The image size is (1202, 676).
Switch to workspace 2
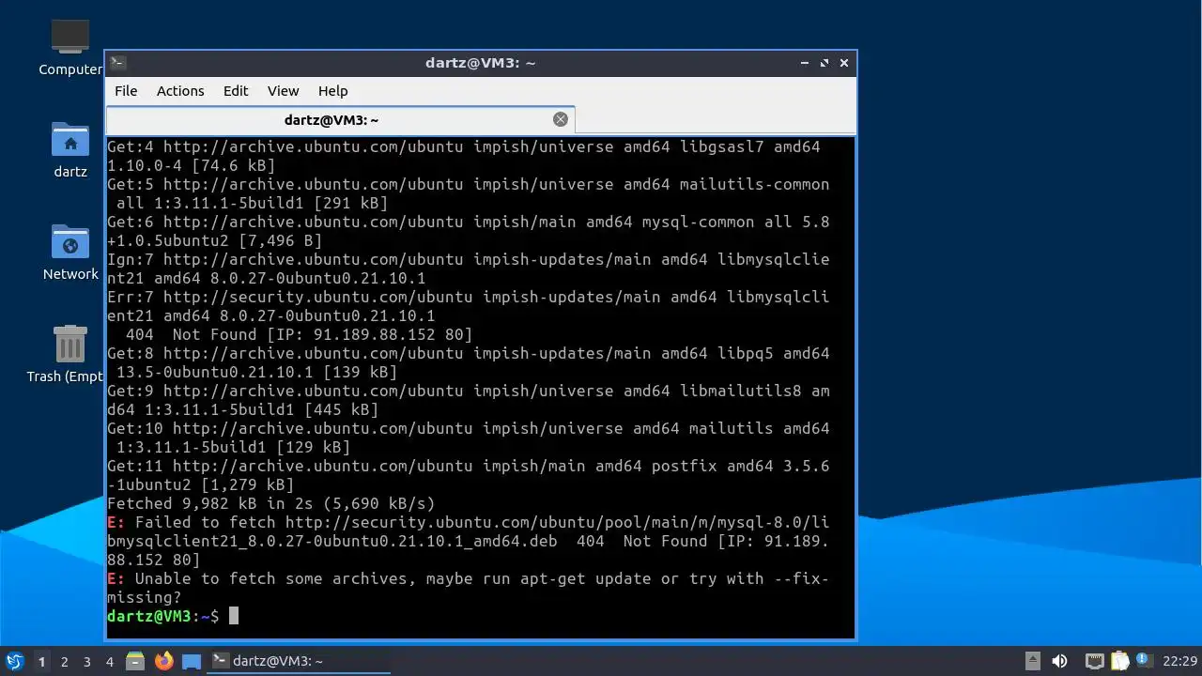pos(65,662)
